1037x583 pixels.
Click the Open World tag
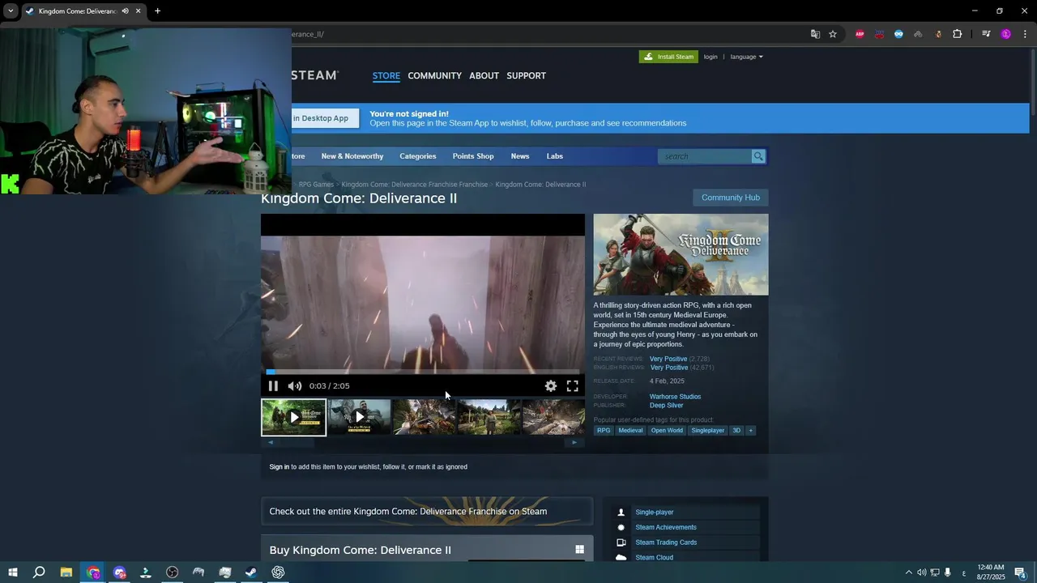667,431
